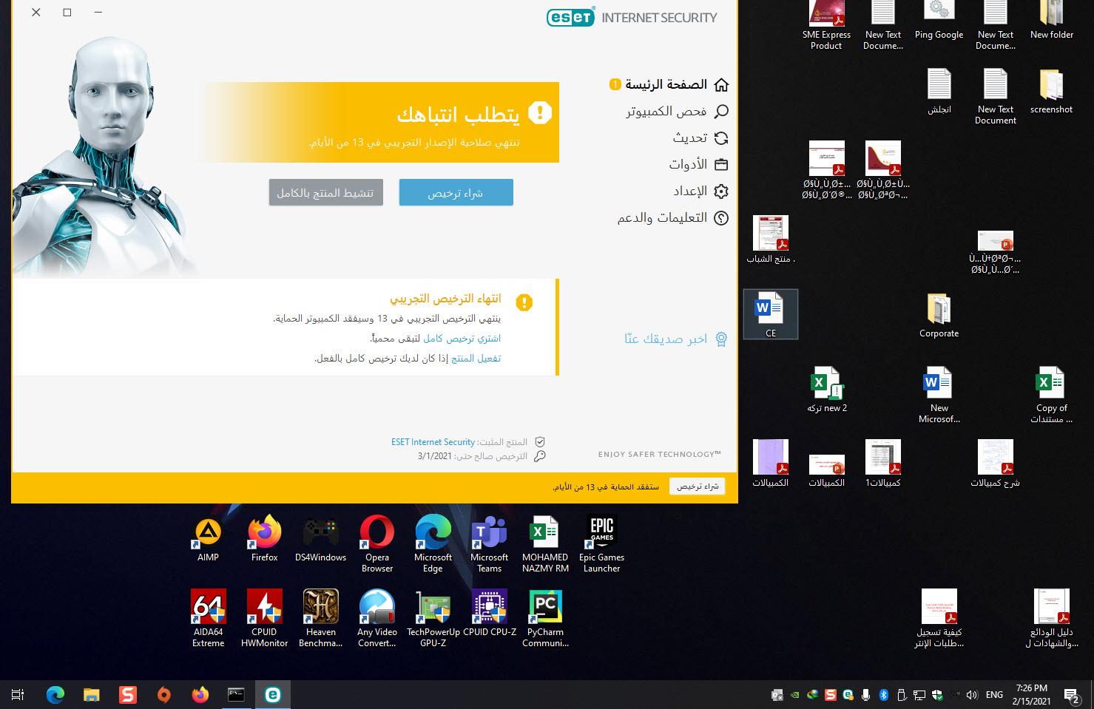
Task: Select the CE Word document on desktop
Action: pyautogui.click(x=770, y=314)
